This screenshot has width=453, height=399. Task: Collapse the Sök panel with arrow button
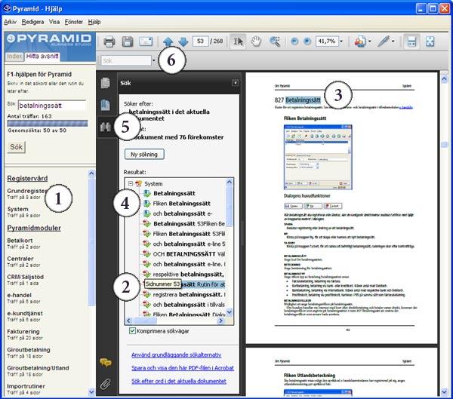(235, 83)
